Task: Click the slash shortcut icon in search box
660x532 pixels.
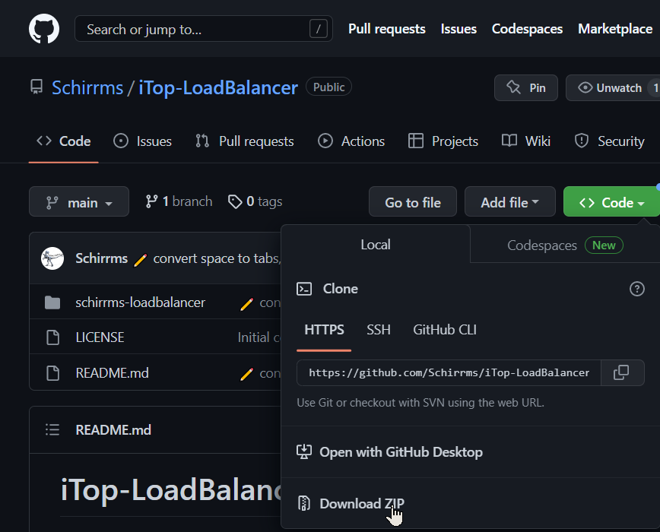Action: pyautogui.click(x=318, y=29)
